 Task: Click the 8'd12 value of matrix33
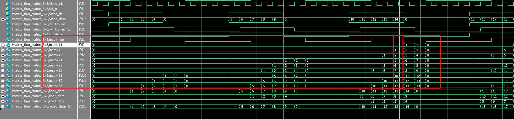pyautogui.click(x=82, y=86)
